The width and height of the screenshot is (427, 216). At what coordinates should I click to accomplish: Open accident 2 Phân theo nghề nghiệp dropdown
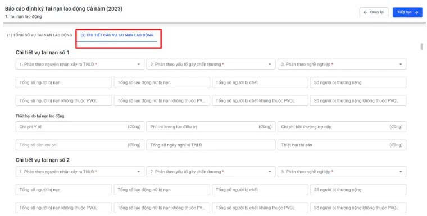point(342,172)
